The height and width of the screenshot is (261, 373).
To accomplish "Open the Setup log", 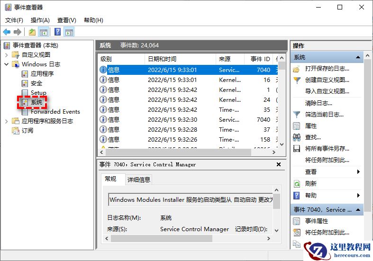I will (38, 92).
